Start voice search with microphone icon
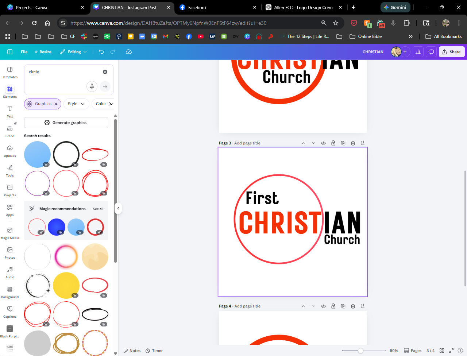The image size is (467, 356). (92, 86)
